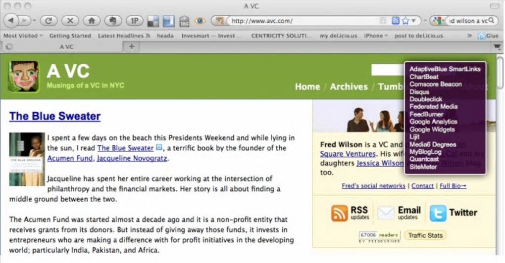Click the 1P 1Password toolbar button
This screenshot has width=505, height=263.
click(x=134, y=21)
